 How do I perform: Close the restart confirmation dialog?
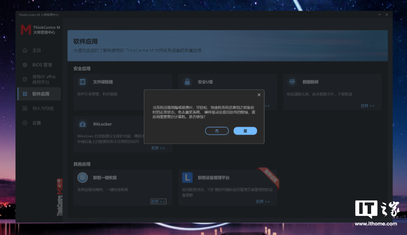click(259, 95)
